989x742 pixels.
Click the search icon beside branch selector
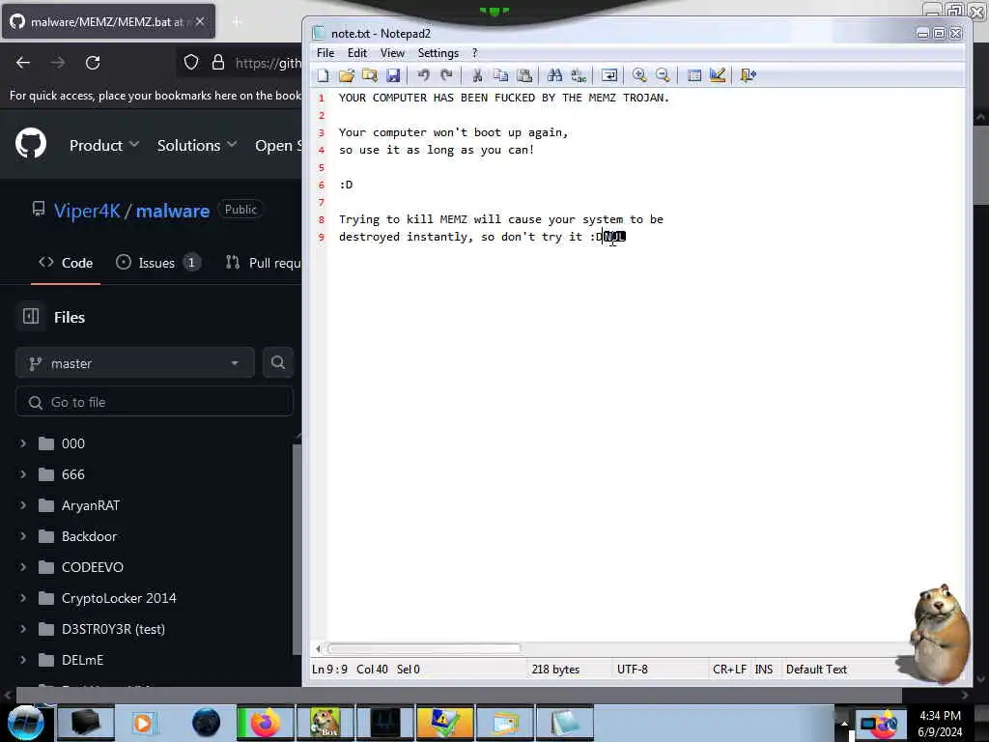coord(278,363)
